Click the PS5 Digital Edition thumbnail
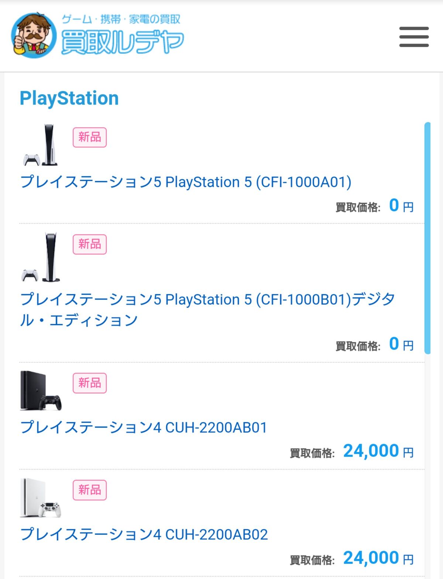 [x=41, y=257]
